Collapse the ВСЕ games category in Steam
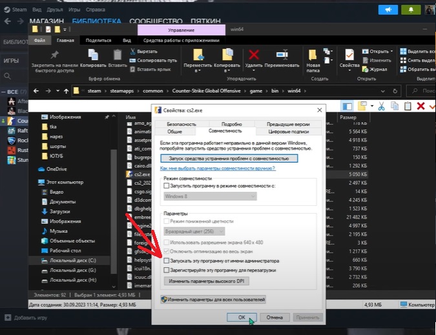The width and height of the screenshot is (436, 335). click(x=4, y=92)
